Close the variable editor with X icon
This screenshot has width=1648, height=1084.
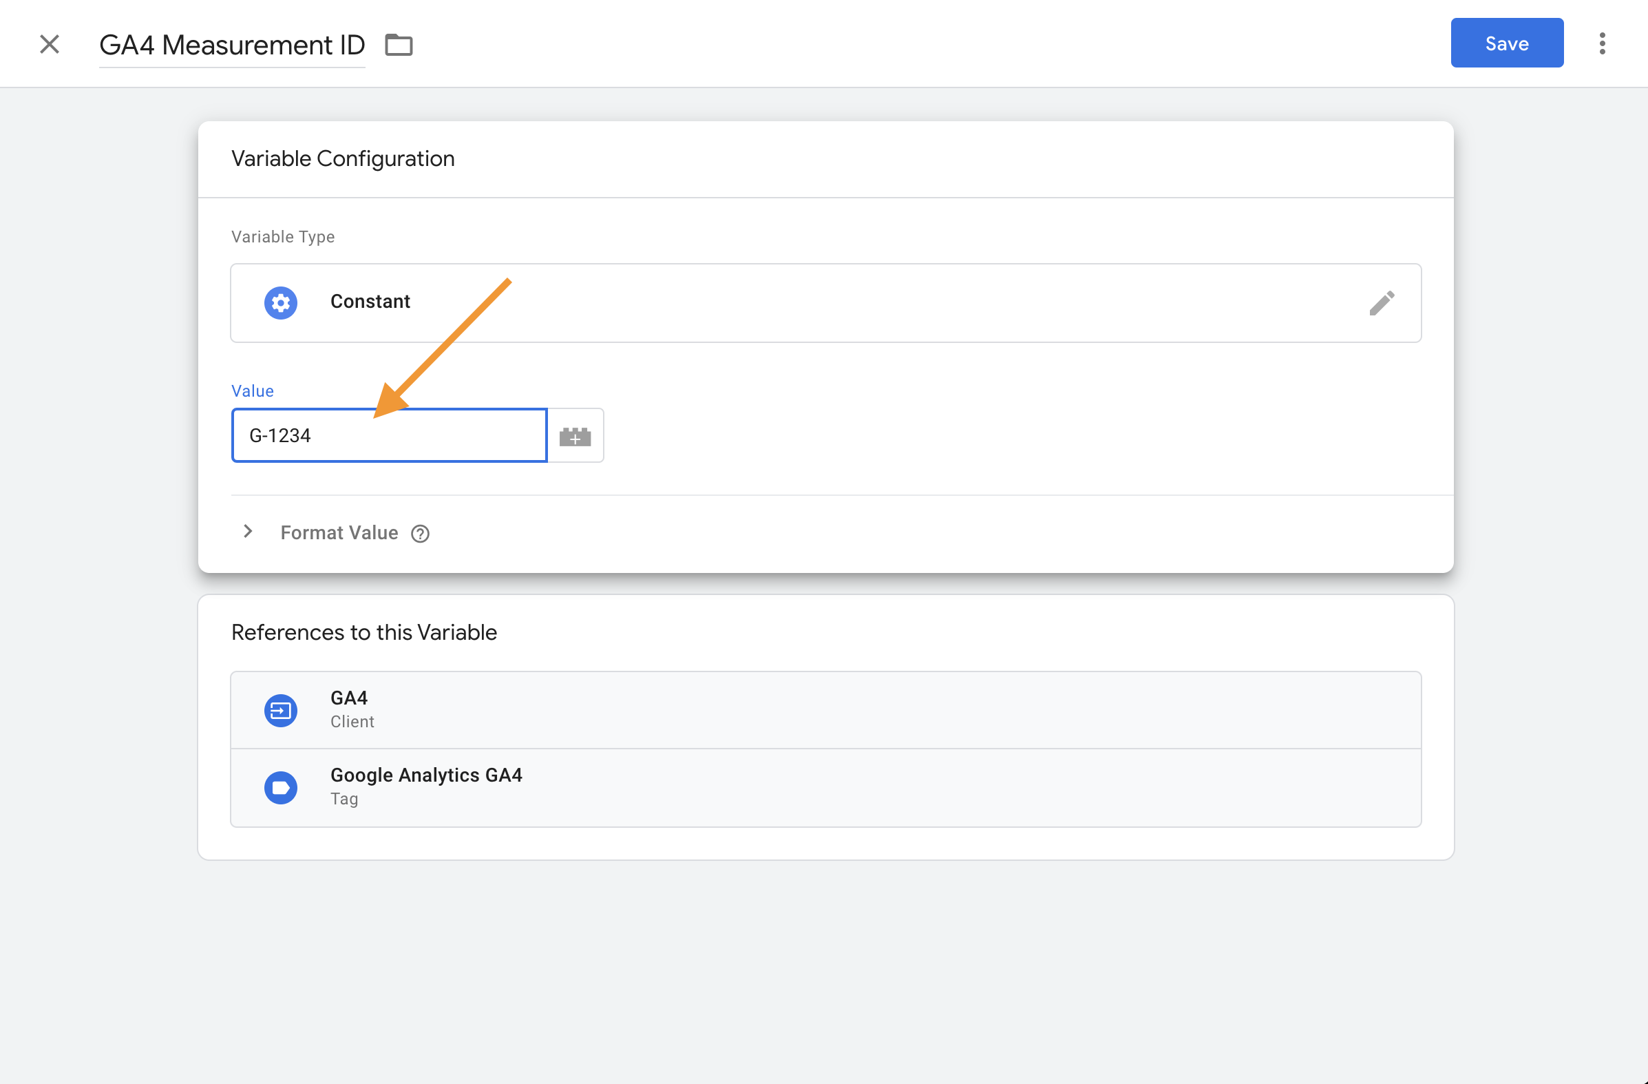[x=49, y=44]
